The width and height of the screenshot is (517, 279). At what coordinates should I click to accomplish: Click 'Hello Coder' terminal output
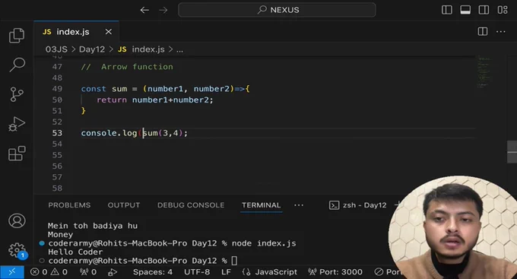point(75,252)
